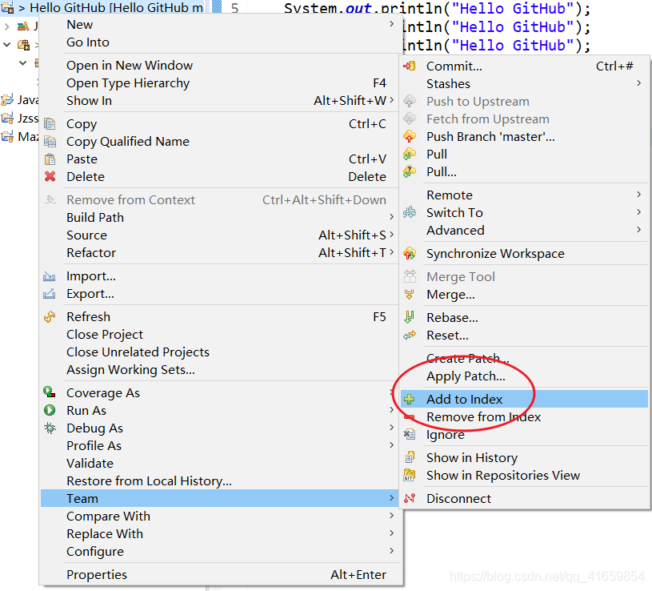Screen dimensions: 652x591
Task: Click the Copy icon in context menu
Action: click(x=50, y=124)
